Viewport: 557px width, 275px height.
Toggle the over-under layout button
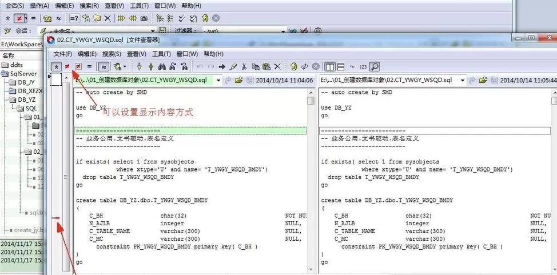tap(341, 66)
